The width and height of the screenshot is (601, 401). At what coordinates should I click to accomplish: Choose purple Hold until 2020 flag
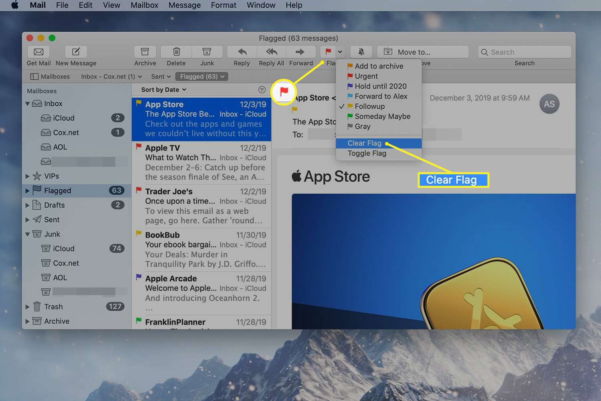379,86
